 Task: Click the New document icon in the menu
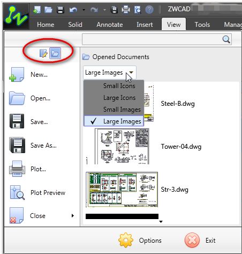click(17, 74)
